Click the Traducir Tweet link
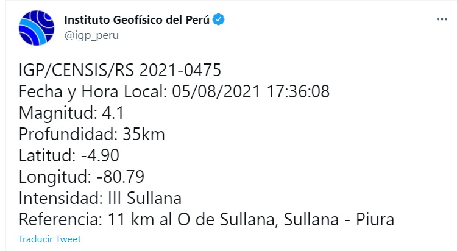Viewport: 457px width, 251px height. (49, 239)
